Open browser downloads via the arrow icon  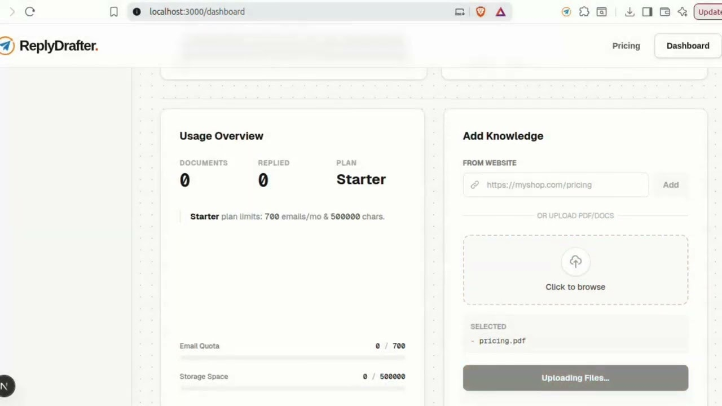[630, 11]
